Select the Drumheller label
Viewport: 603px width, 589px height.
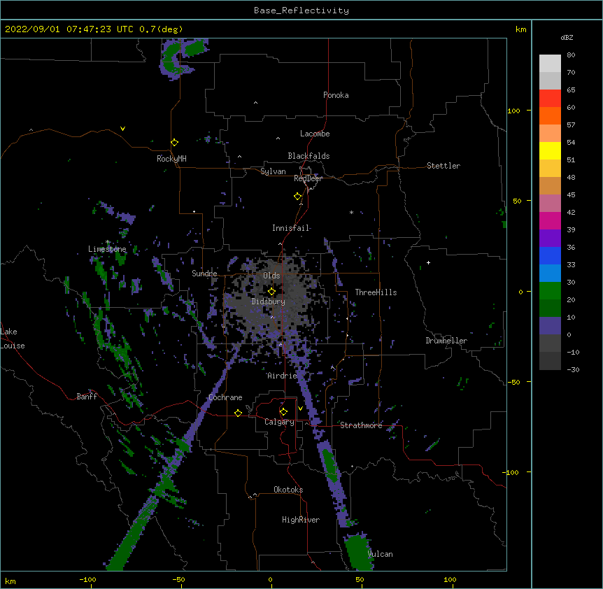click(446, 341)
